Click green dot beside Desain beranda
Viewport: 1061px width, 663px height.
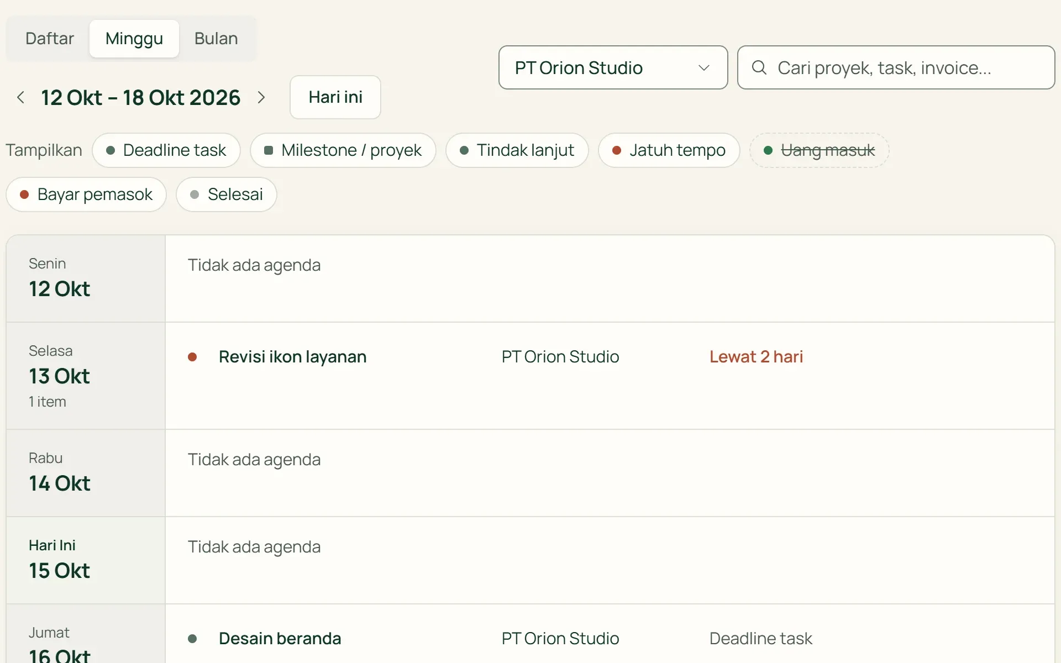point(192,639)
